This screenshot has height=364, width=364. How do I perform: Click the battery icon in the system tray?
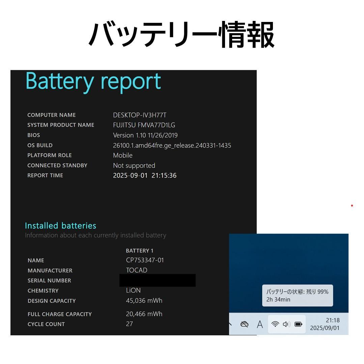pyautogui.click(x=298, y=324)
